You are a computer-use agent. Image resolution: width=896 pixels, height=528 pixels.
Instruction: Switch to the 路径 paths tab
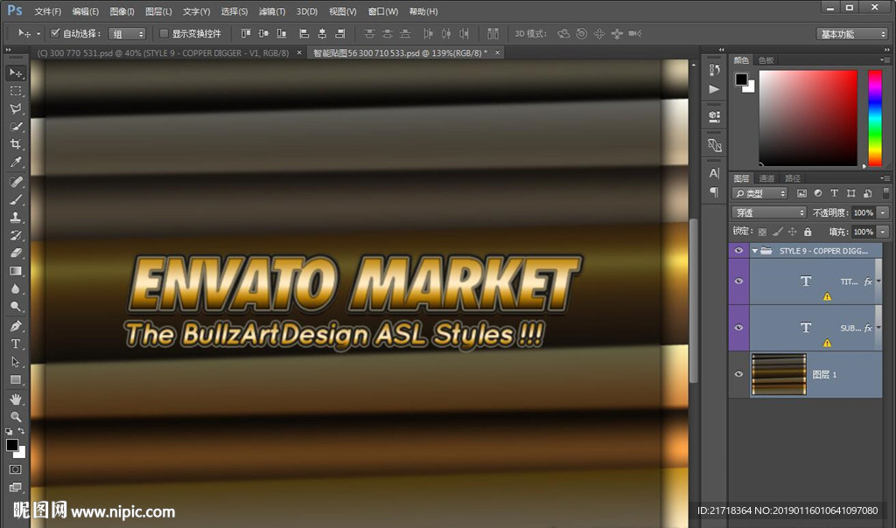tap(793, 178)
